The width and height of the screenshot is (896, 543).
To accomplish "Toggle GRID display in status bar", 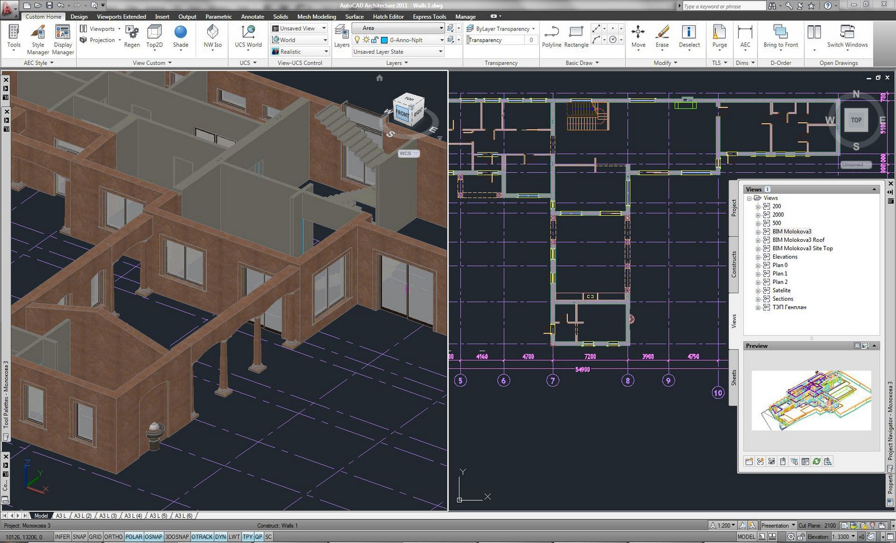I will point(95,537).
